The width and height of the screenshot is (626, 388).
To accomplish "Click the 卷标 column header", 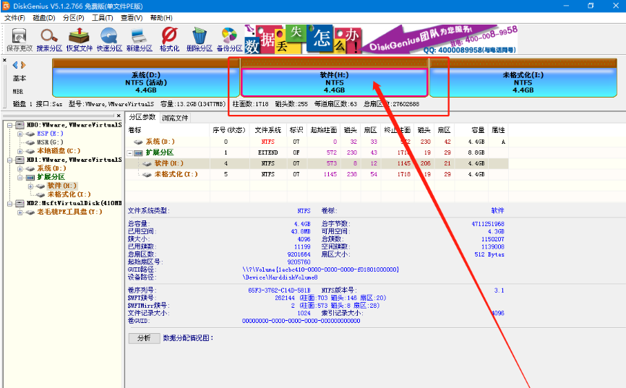I will coord(168,130).
